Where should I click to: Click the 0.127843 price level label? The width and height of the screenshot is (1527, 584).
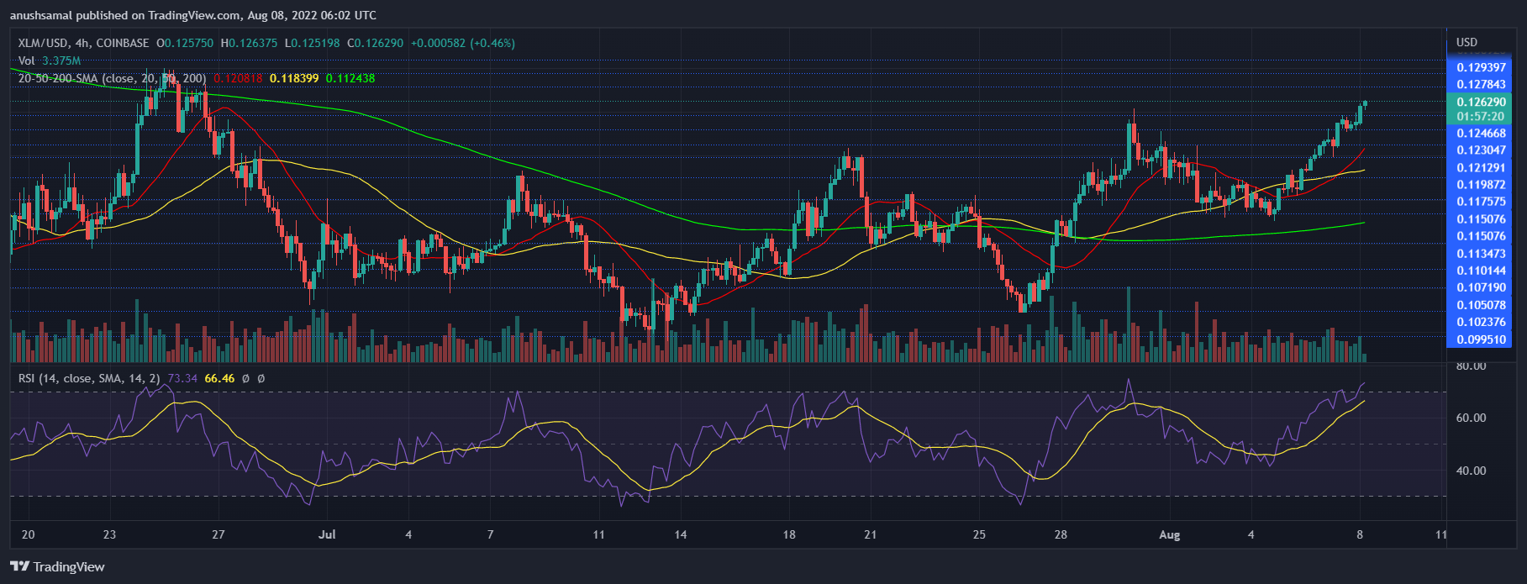coord(1482,84)
